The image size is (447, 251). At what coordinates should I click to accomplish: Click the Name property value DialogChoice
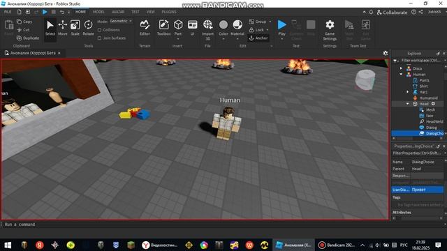pos(427,162)
